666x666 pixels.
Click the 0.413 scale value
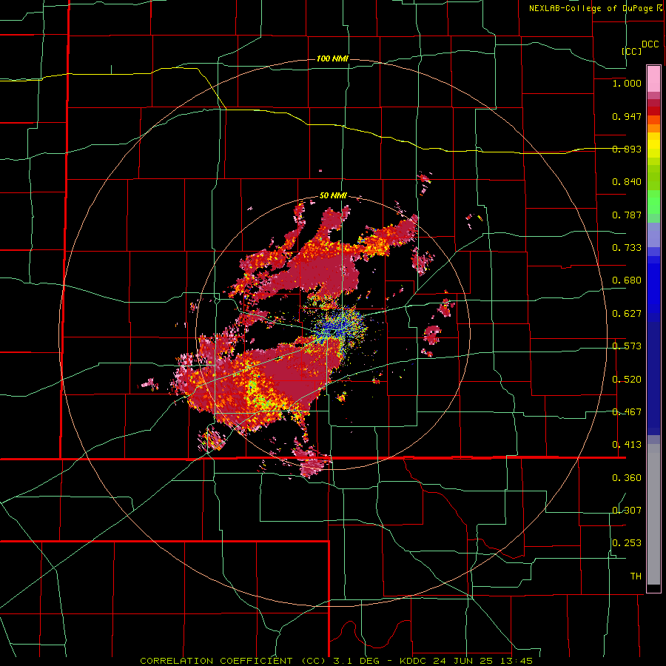tap(627, 445)
